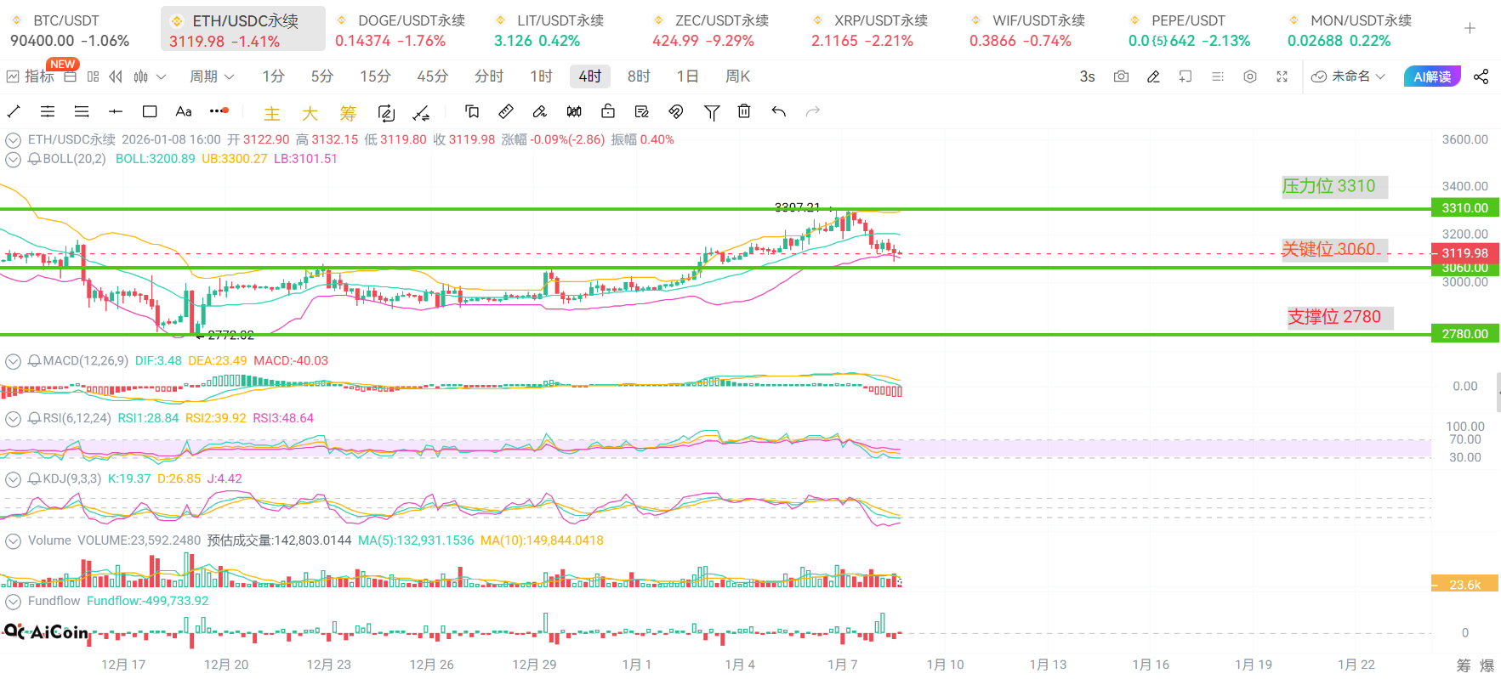Click the undo arrow icon
1501x679 pixels.
778,111
